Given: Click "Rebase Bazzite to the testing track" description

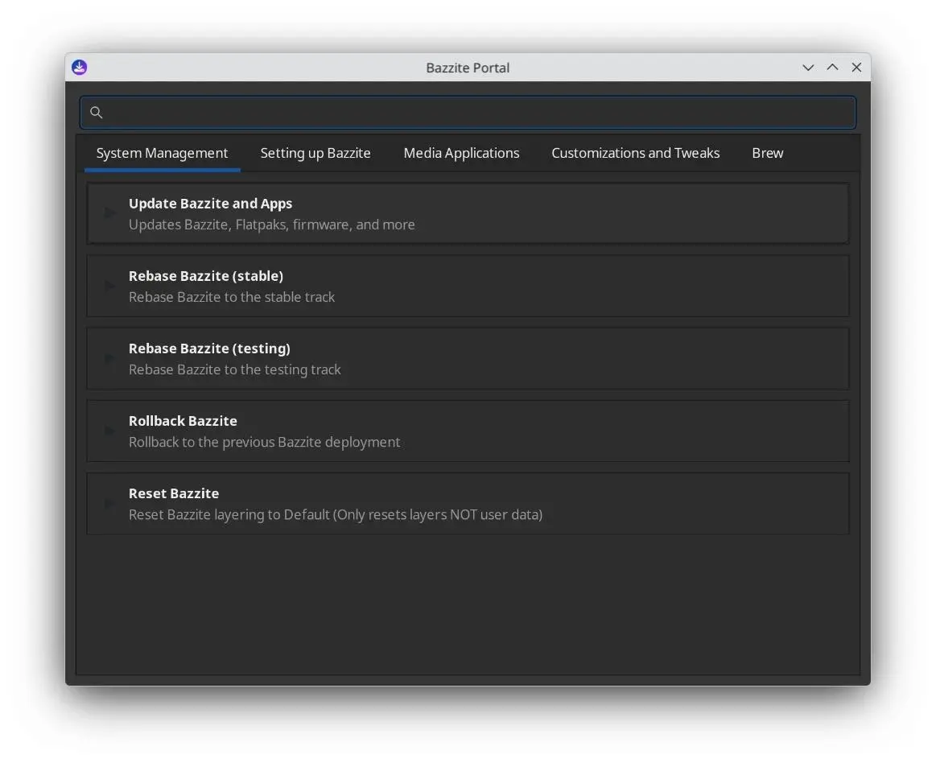Looking at the screenshot, I should coord(234,369).
